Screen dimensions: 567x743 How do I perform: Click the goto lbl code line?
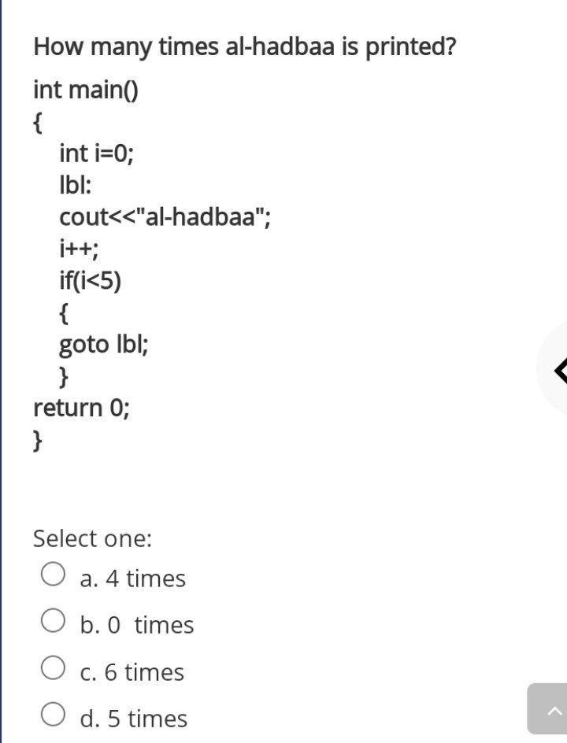click(x=103, y=344)
